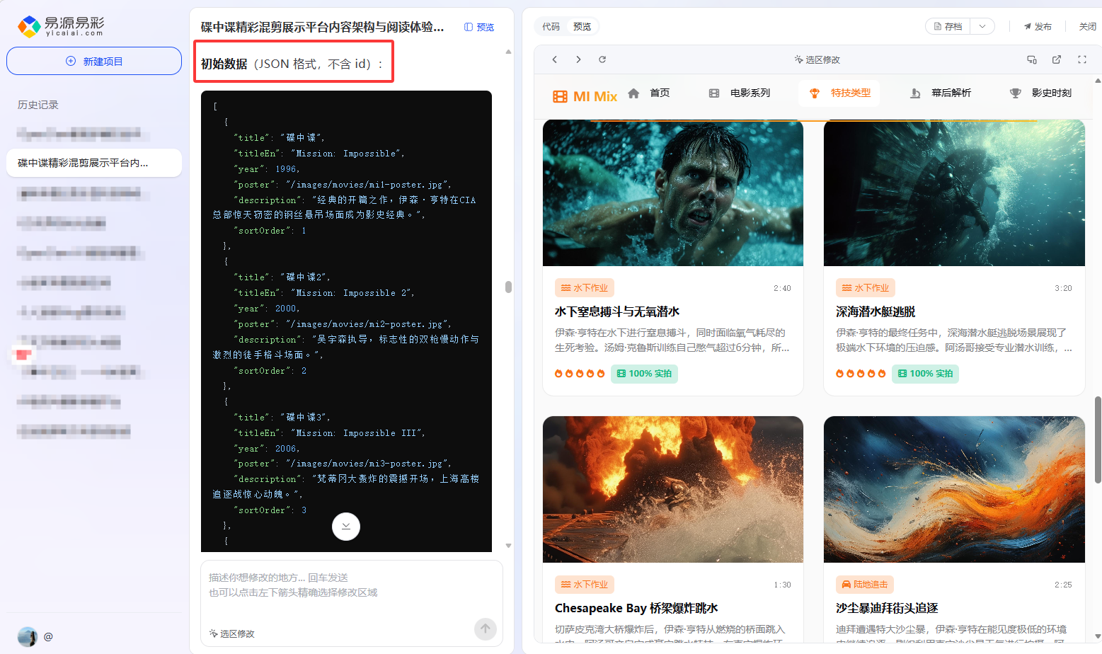
Task: Click the forward navigation arrow in preview toolbar
Action: pos(578,59)
